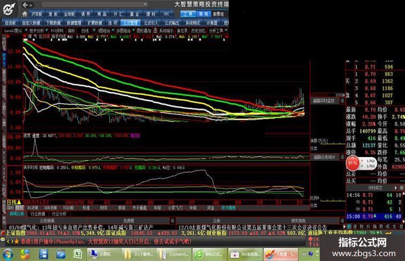Expand the top address combo box dropdown
This screenshot has width=405, height=261.
click(145, 4)
